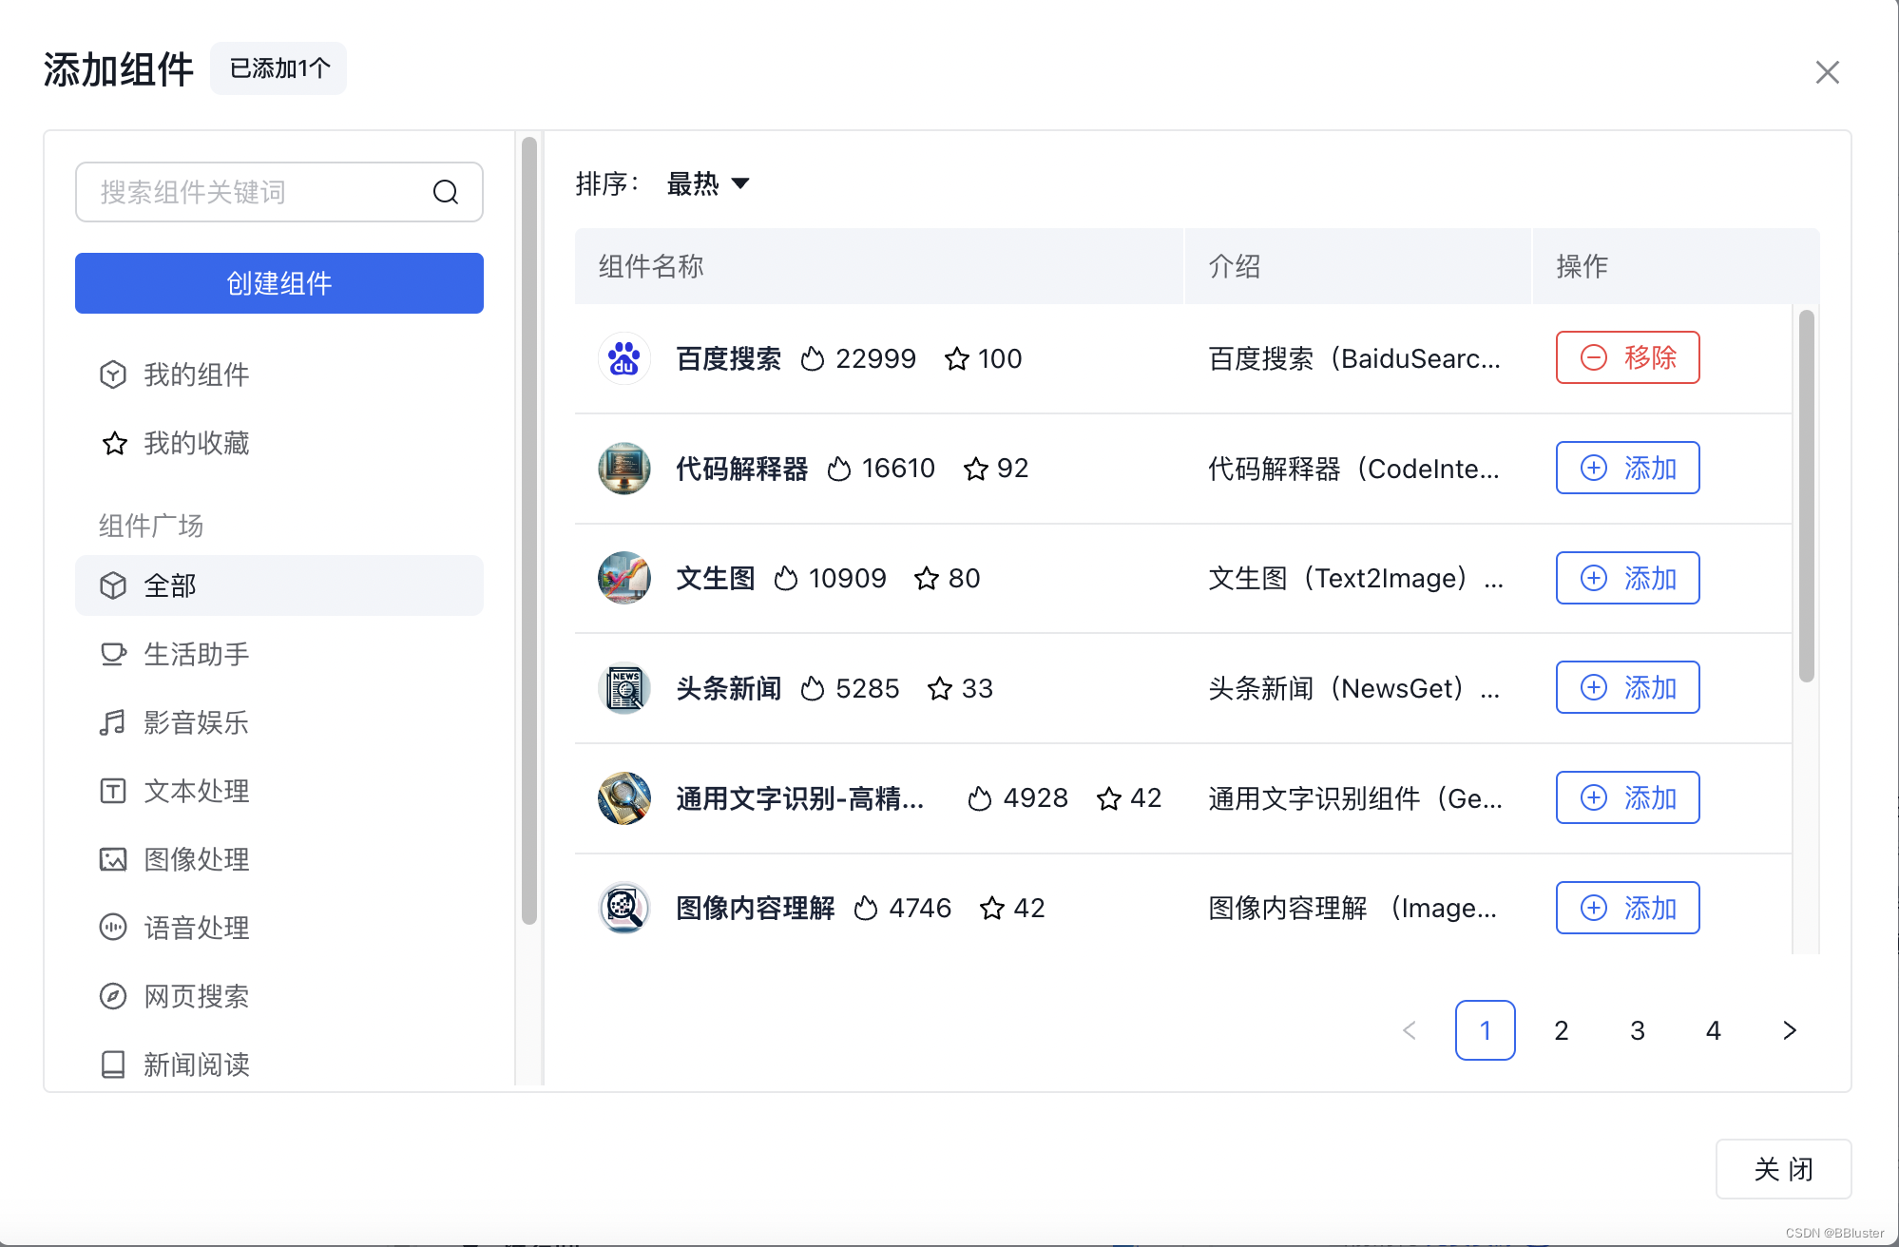The width and height of the screenshot is (1899, 1247).
Task: Remove the 百度搜索 component
Action: click(1627, 357)
